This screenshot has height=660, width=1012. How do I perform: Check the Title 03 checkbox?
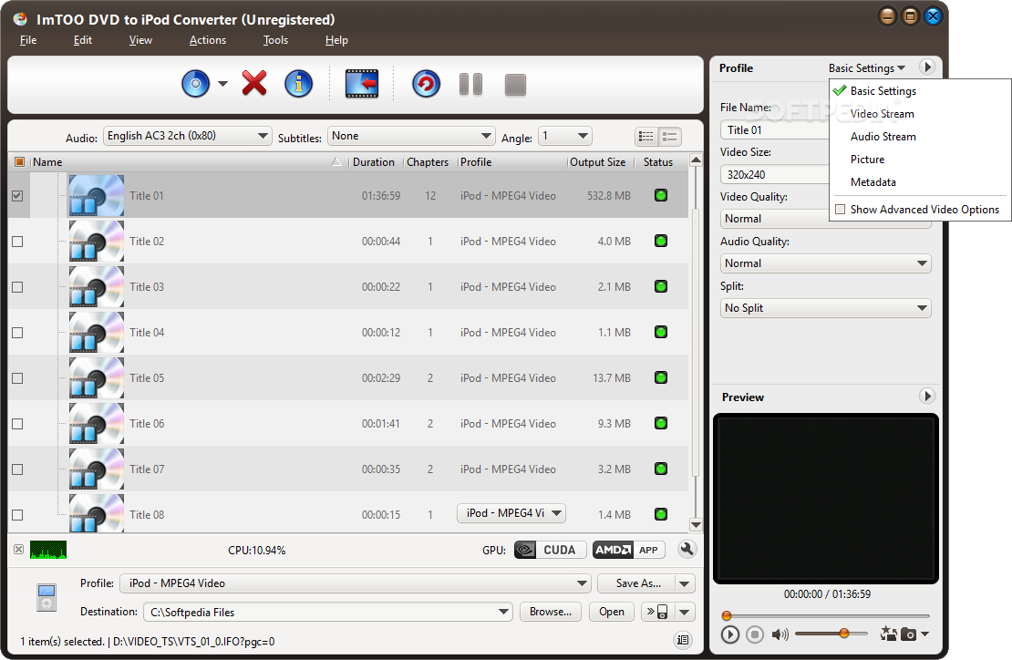17,287
